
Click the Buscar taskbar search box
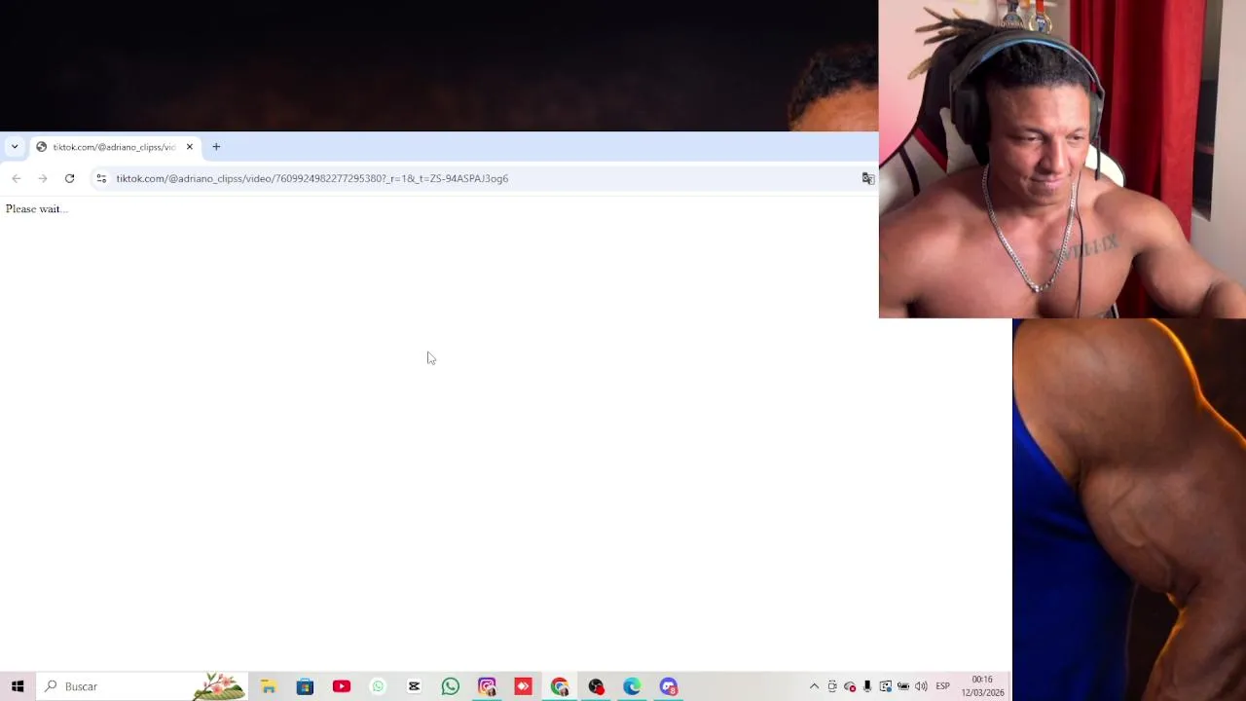pyautogui.click(x=142, y=686)
